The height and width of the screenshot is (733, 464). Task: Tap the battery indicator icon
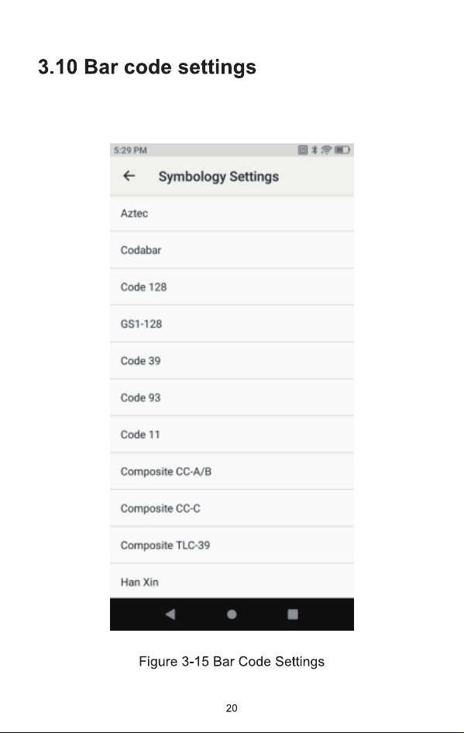coord(342,150)
